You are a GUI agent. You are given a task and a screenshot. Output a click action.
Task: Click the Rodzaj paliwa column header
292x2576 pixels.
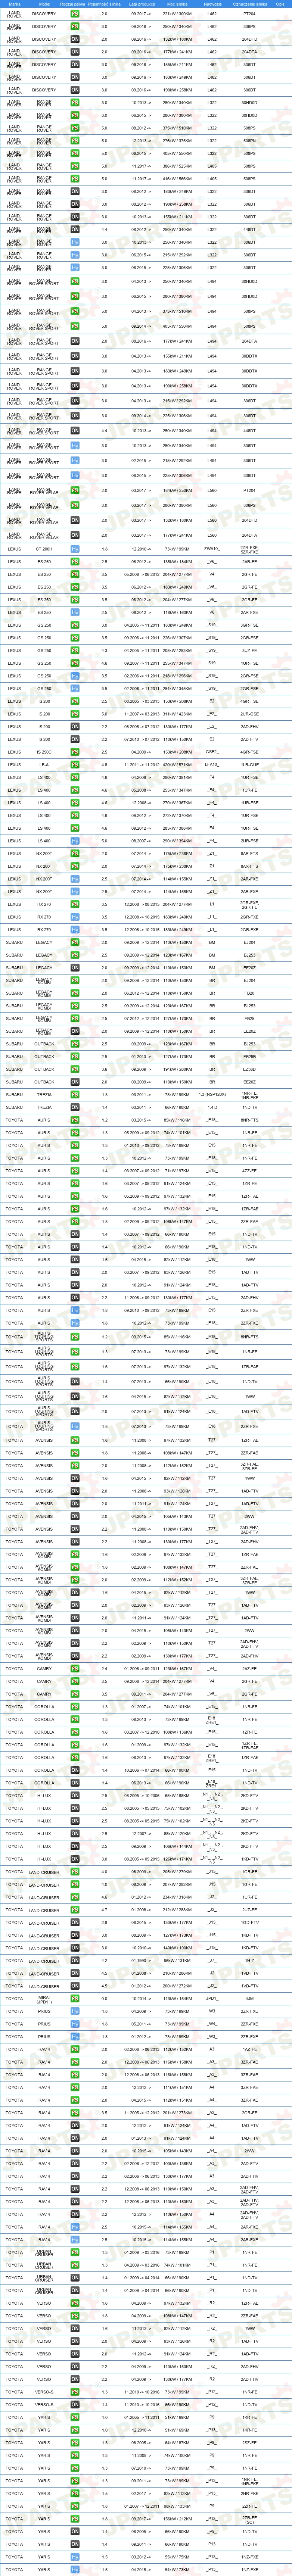point(73,4)
